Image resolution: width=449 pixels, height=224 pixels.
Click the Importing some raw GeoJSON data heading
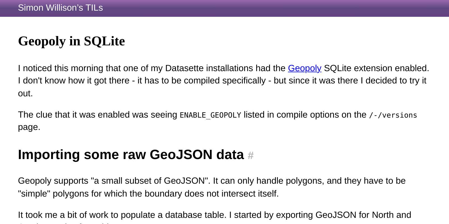[131, 155]
